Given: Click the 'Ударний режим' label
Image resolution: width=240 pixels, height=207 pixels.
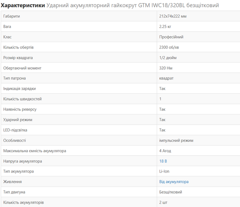Looking at the screenshot, I should point(18,120).
